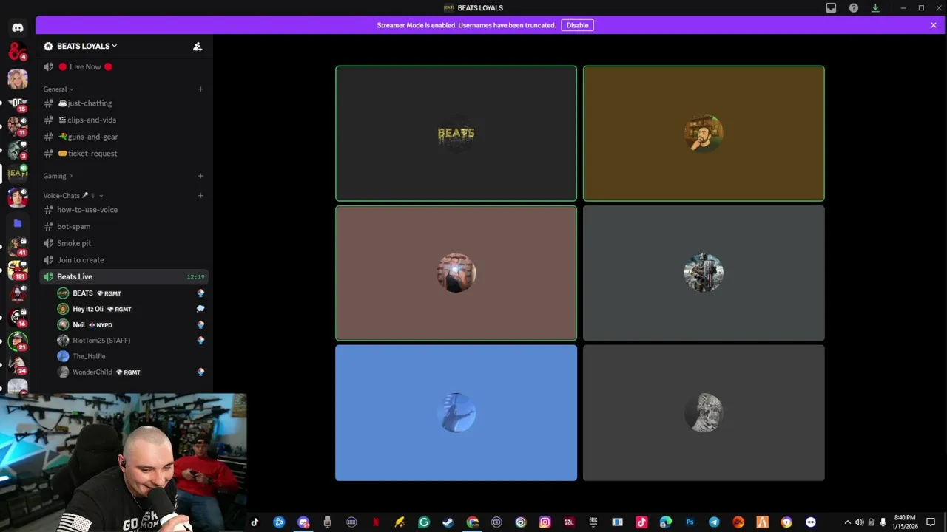Select user Neil in voice list
The height and width of the screenshot is (532, 947).
pyautogui.click(x=131, y=325)
